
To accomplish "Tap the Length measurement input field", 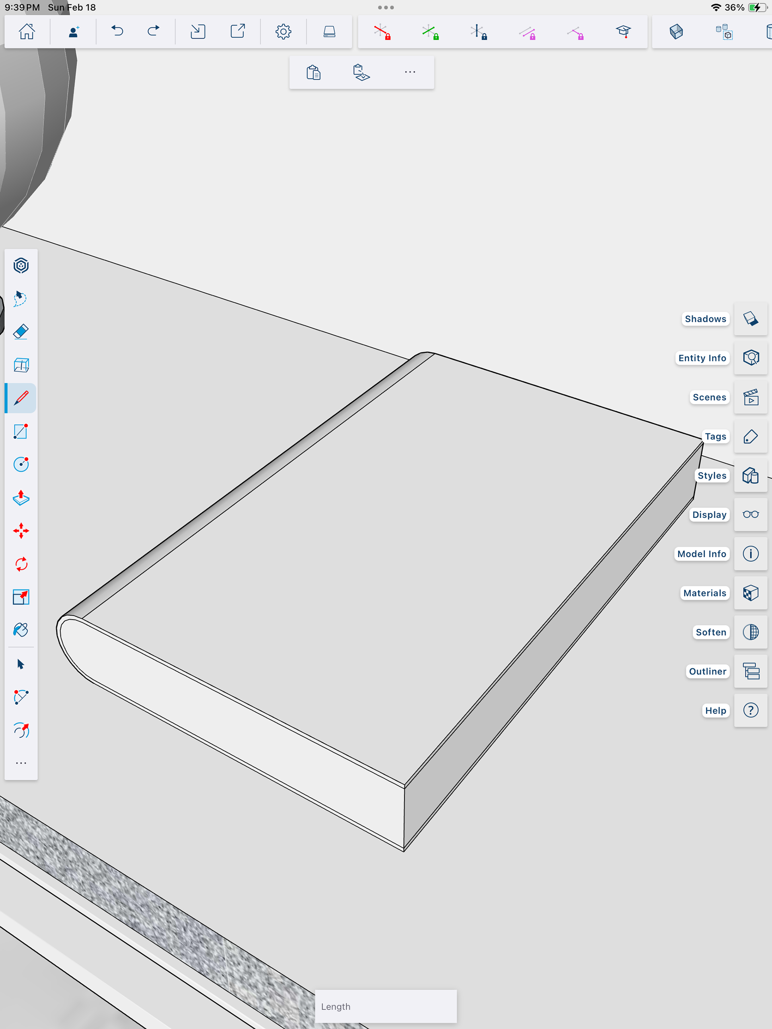I will [x=386, y=1006].
